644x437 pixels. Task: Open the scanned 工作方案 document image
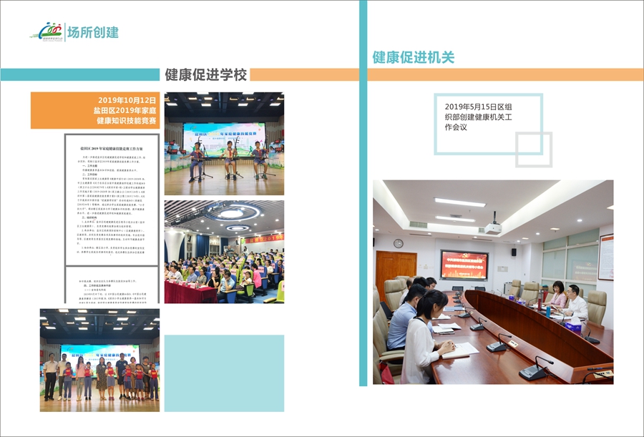(112, 199)
